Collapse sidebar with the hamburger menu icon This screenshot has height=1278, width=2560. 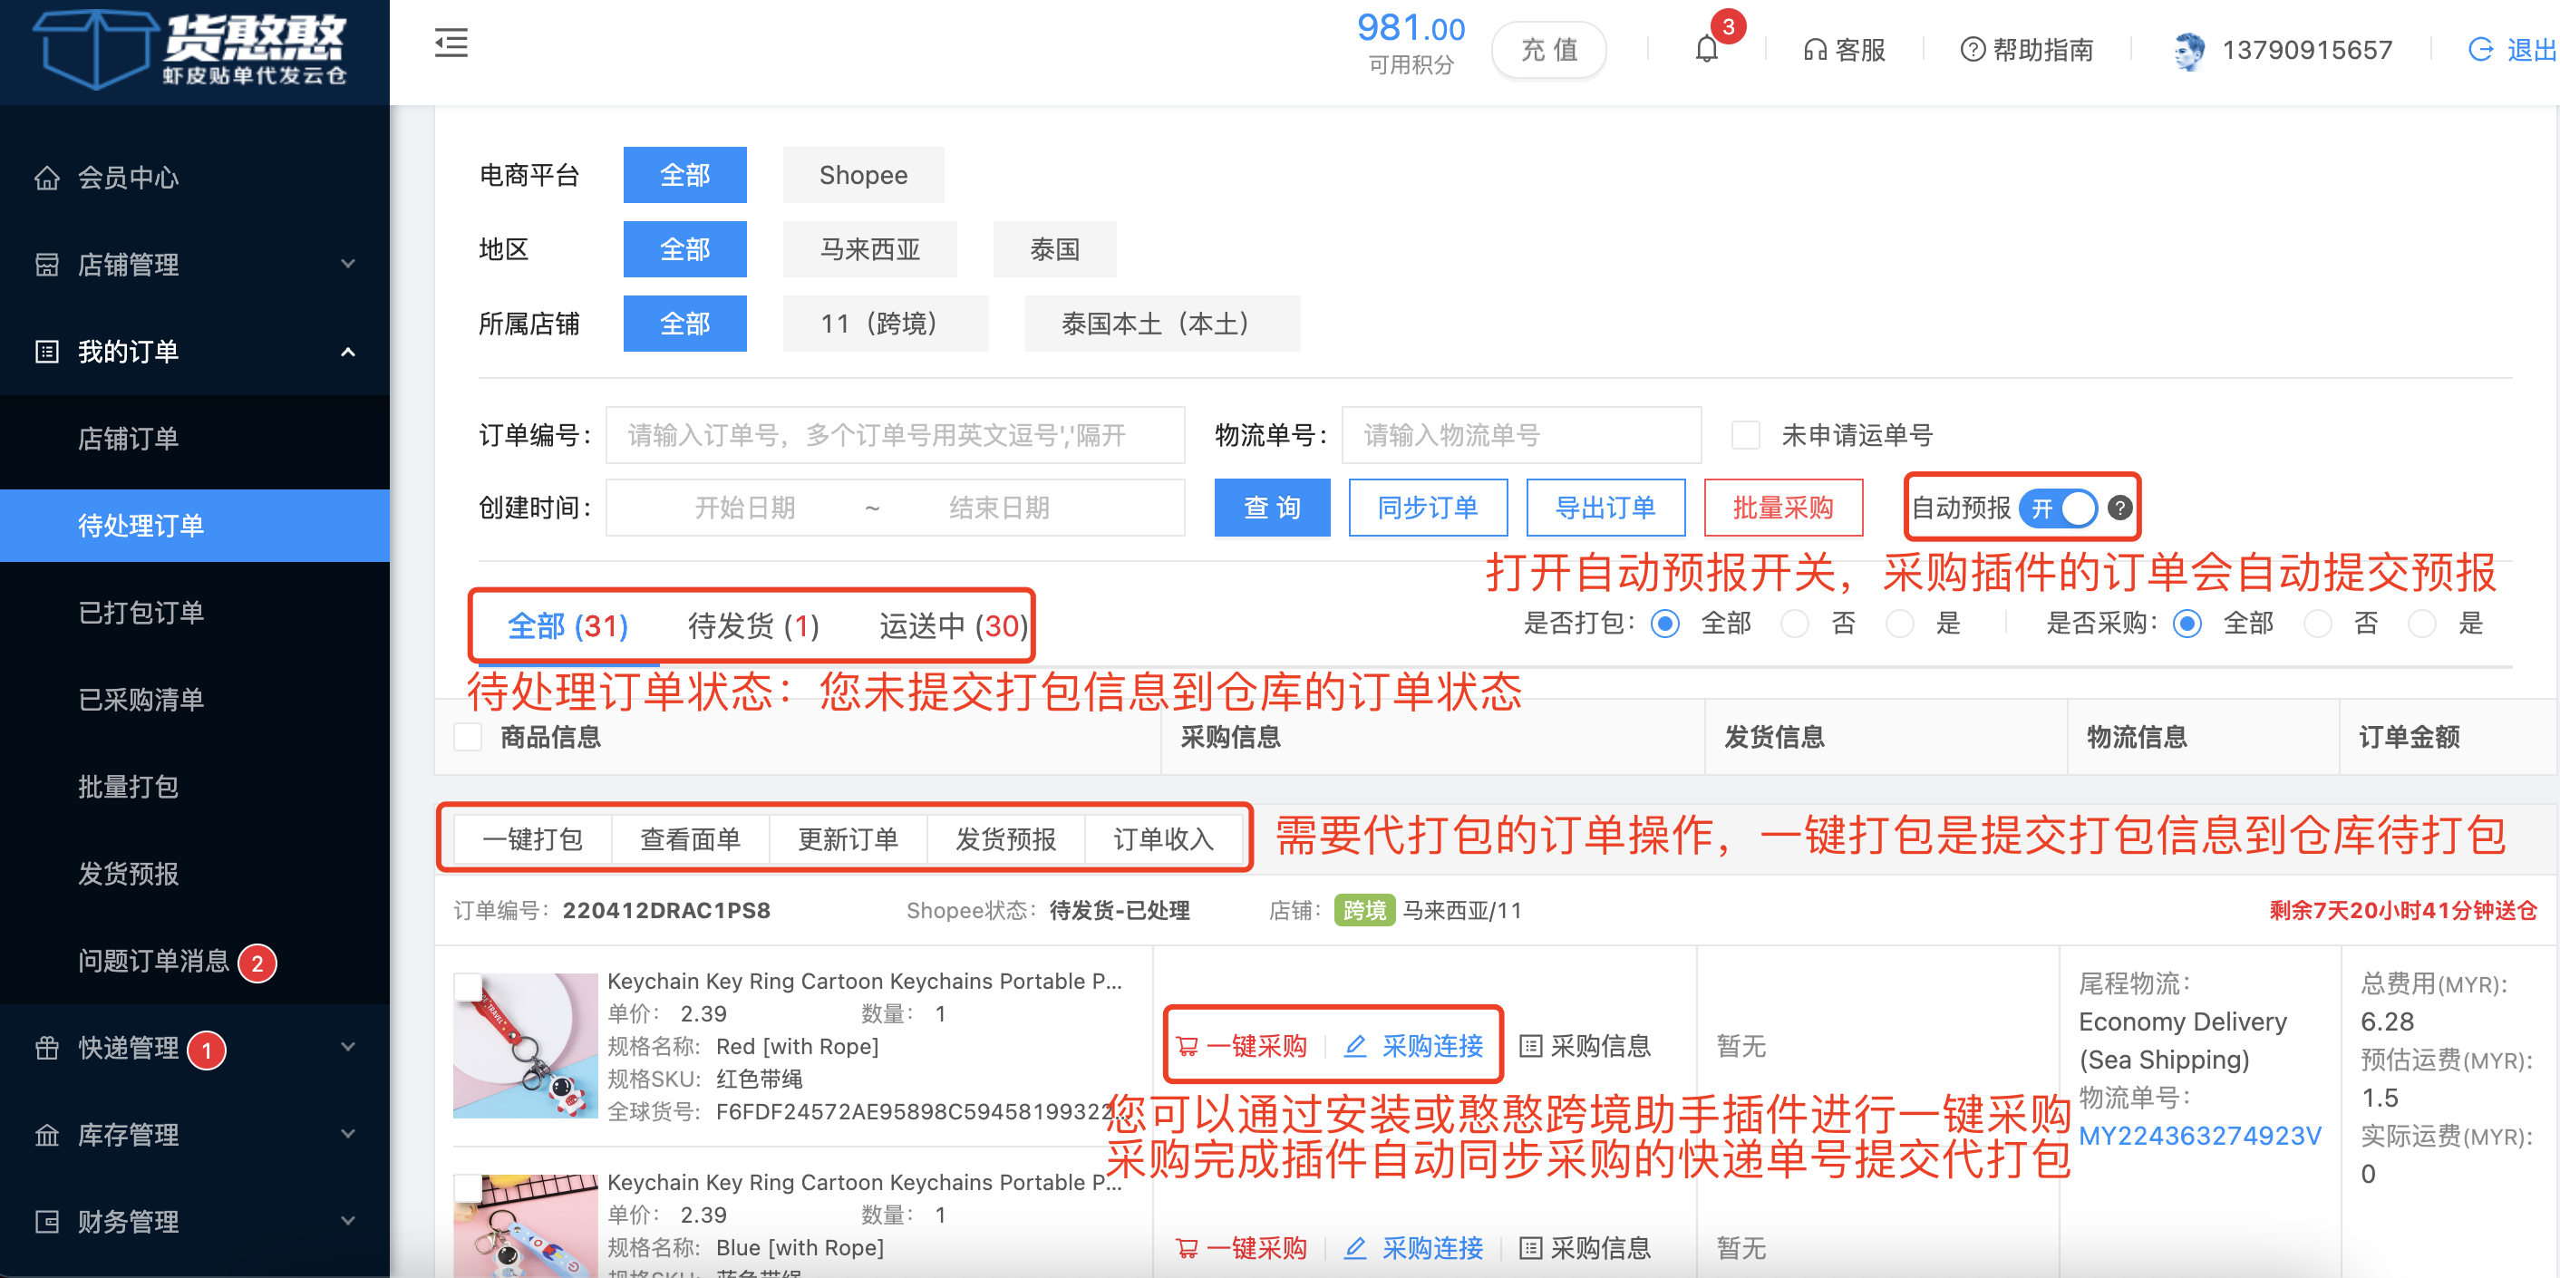click(x=451, y=44)
